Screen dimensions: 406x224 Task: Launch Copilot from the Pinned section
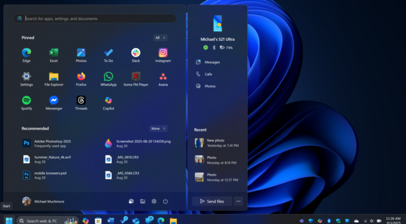[x=108, y=103]
